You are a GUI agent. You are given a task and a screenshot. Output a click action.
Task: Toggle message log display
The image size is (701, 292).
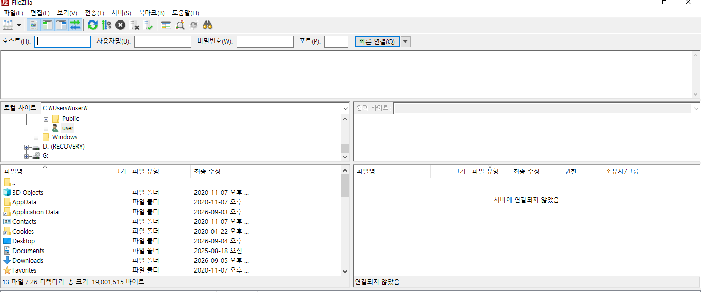[x=34, y=25]
